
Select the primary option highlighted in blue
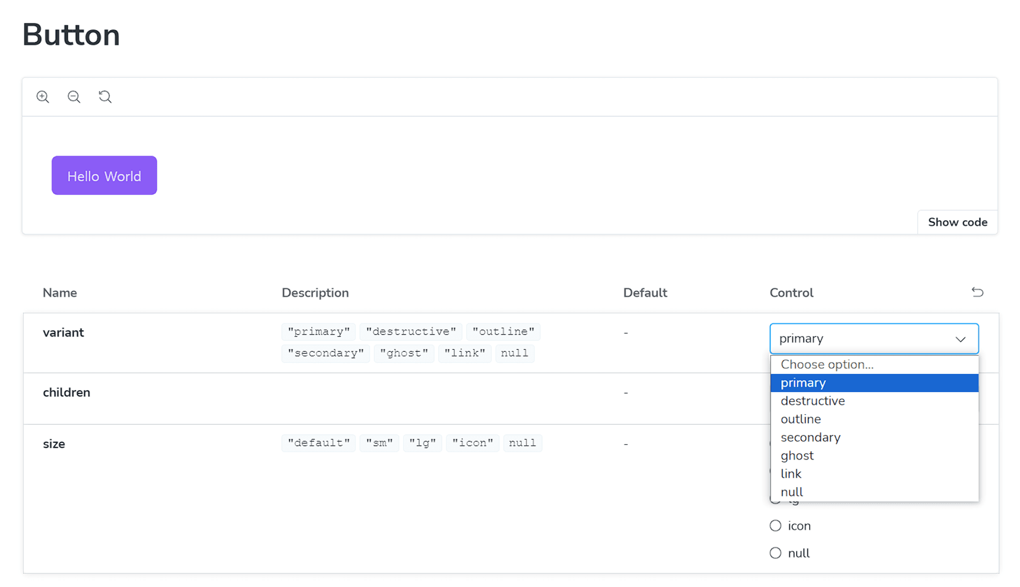point(874,382)
